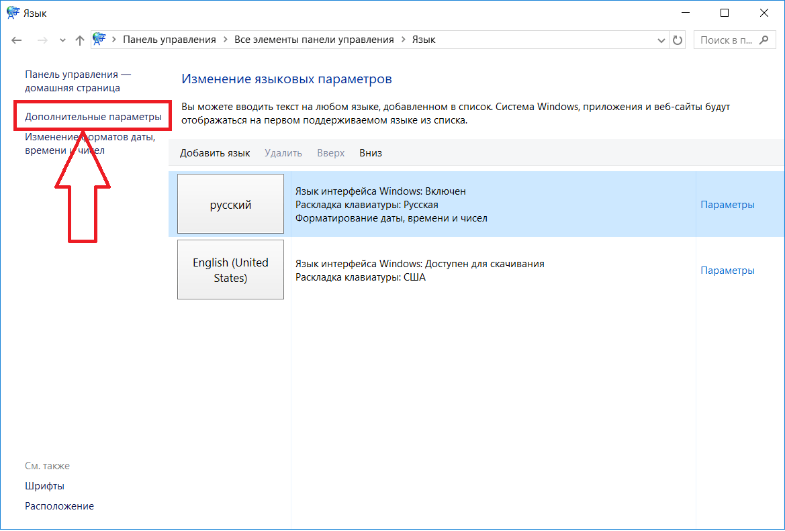The width and height of the screenshot is (785, 531).
Task: Click 'Добавить язык' toolbar command
Action: [215, 153]
